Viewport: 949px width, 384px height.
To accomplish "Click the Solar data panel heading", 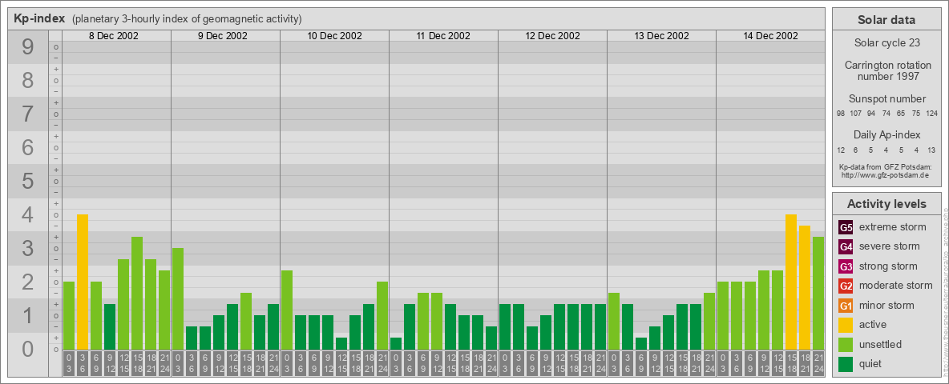I will [886, 20].
